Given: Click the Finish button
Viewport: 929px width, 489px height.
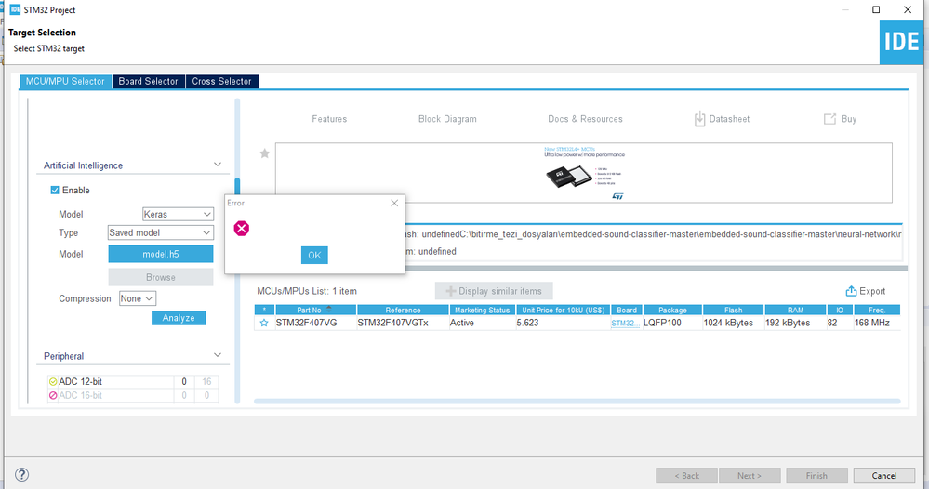Looking at the screenshot, I should coord(816,475).
